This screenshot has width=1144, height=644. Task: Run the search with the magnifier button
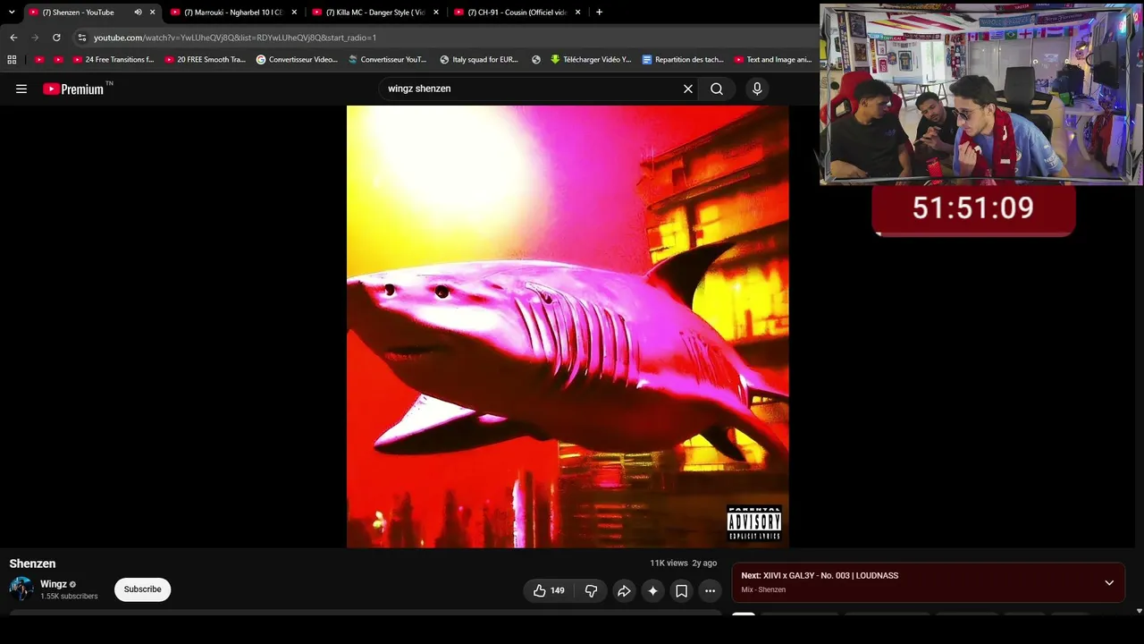point(717,89)
